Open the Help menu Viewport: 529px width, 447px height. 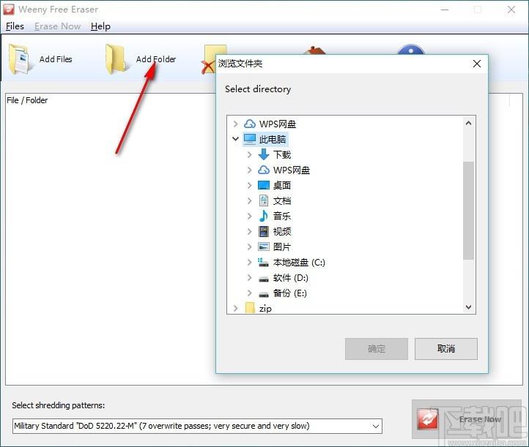tap(100, 26)
